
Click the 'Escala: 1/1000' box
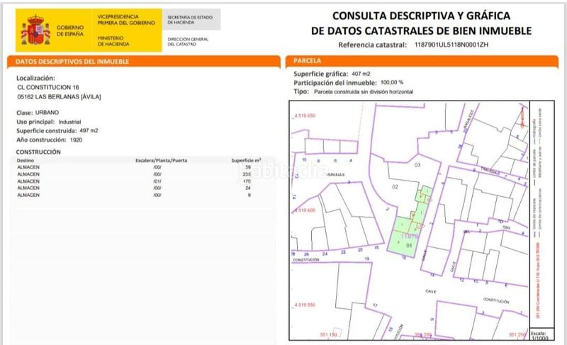coord(540,335)
